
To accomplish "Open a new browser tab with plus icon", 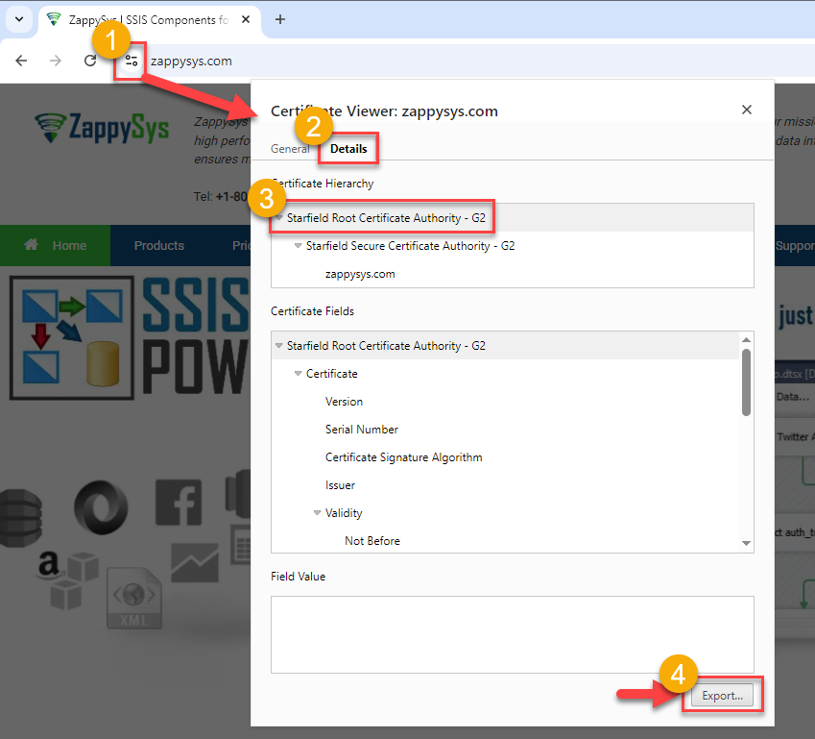I will coord(280,19).
